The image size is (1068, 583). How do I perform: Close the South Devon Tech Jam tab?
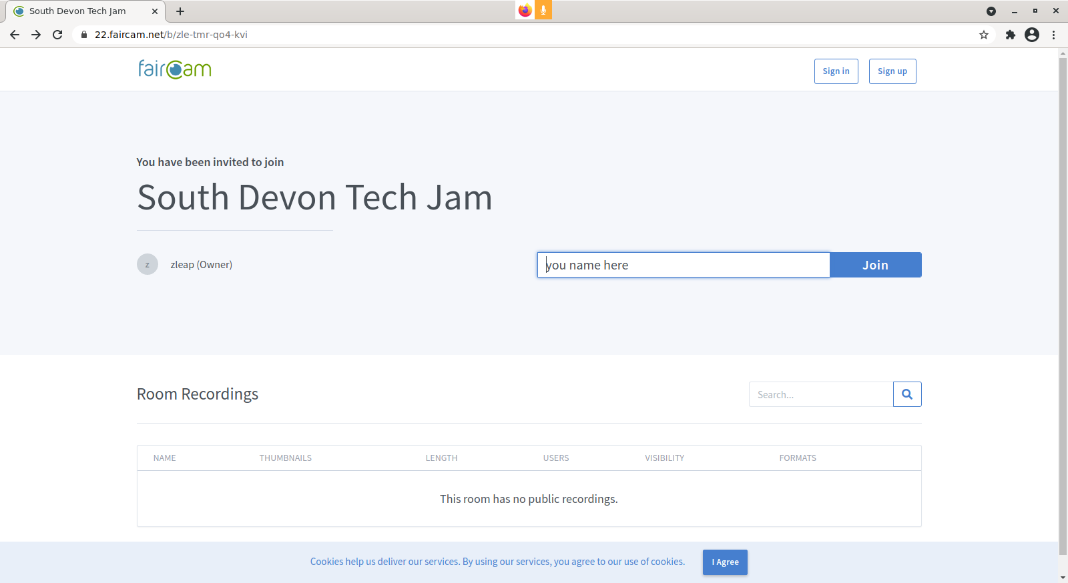click(155, 11)
